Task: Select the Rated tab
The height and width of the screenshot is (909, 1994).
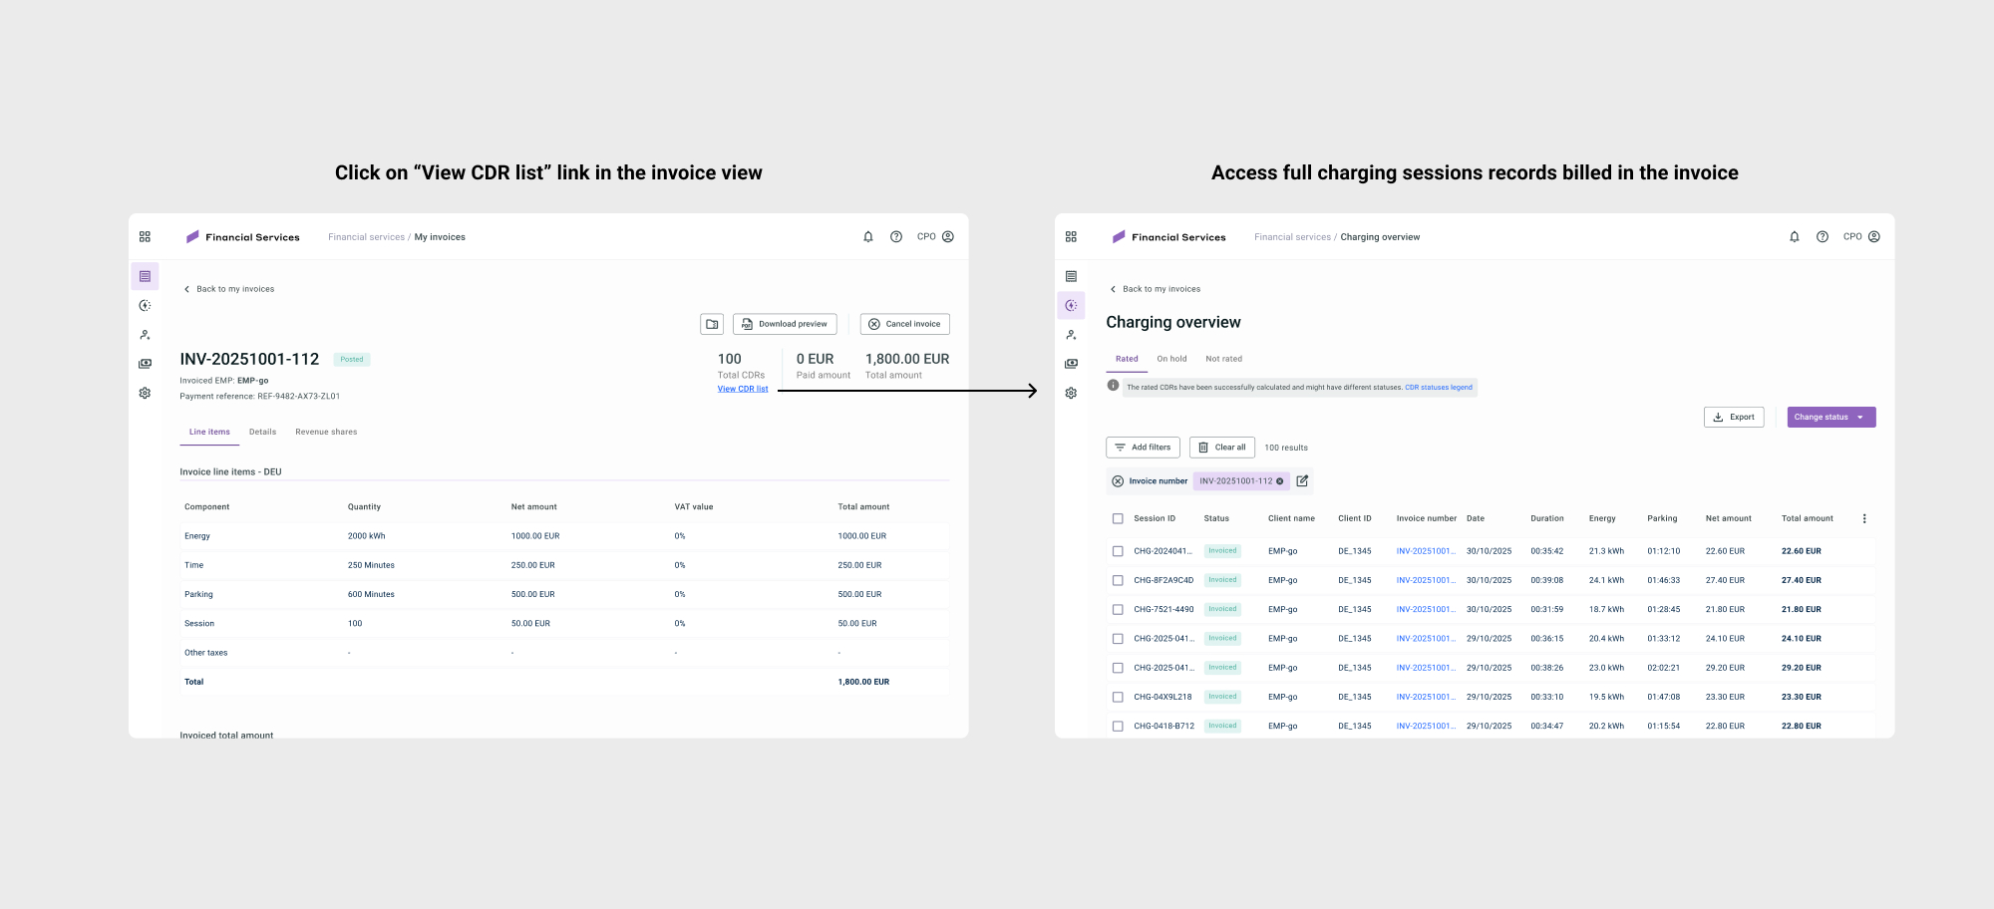Action: coord(1127,359)
